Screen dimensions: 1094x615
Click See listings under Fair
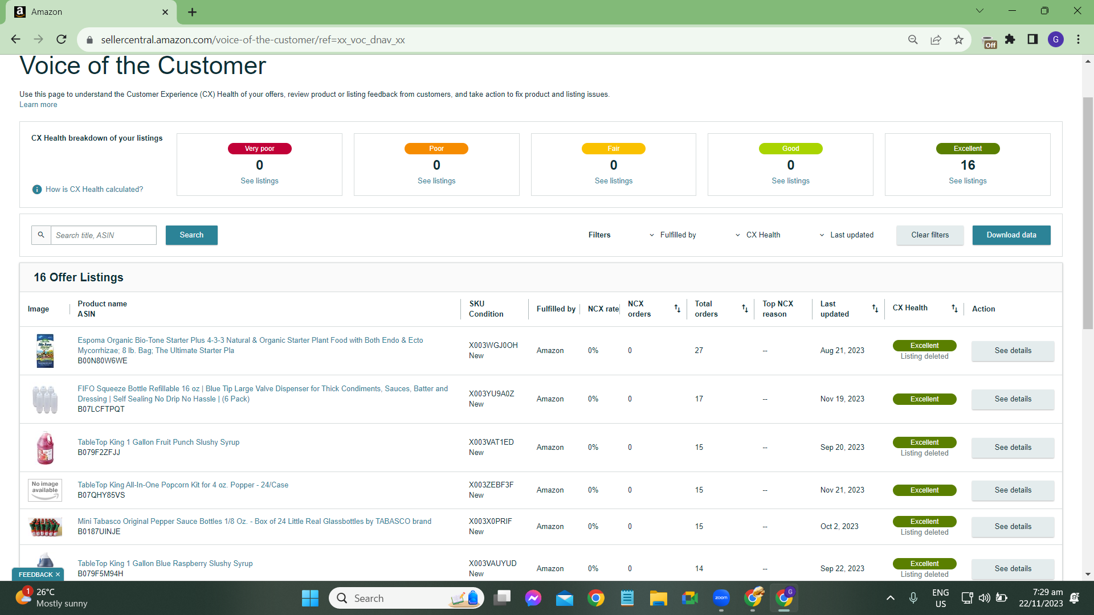coord(614,181)
